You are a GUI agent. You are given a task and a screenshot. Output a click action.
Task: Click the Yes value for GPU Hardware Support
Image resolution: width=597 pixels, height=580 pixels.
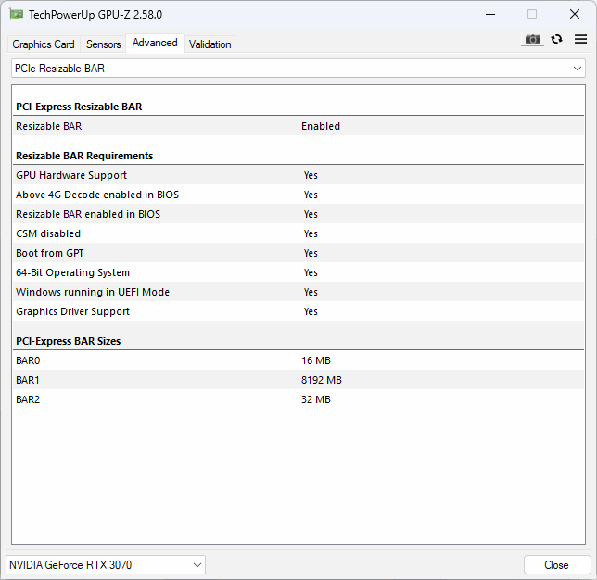point(311,175)
